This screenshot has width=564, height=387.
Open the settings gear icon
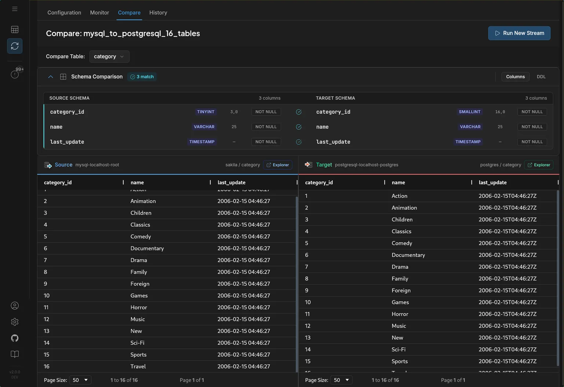pos(15,322)
